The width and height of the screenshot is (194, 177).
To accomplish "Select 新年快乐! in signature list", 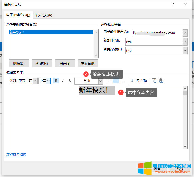I will (51, 32).
